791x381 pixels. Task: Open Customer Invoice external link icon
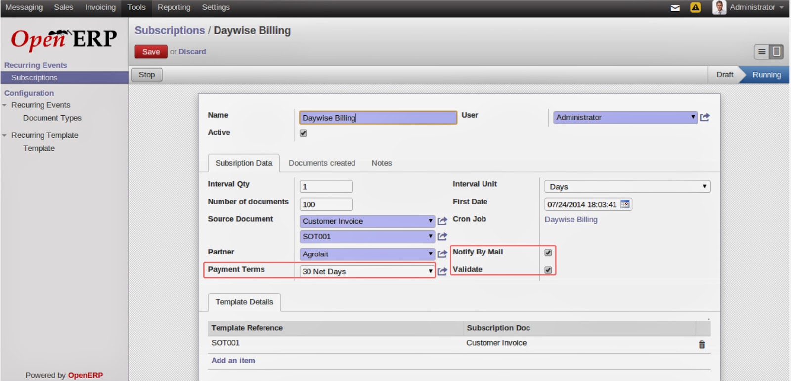click(442, 221)
